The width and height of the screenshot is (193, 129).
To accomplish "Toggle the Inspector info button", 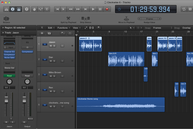I will click(13, 9).
